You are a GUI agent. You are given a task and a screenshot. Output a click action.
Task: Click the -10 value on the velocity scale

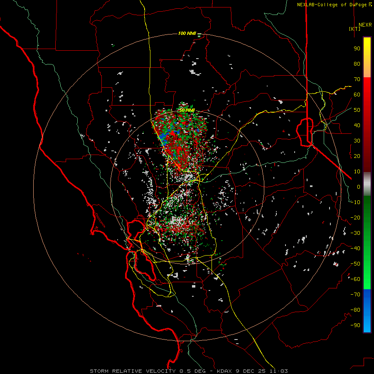(x=355, y=202)
